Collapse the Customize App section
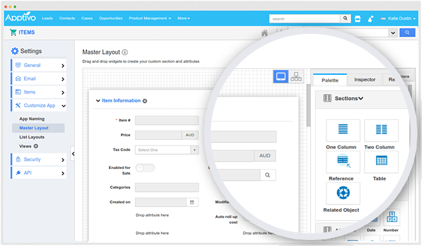Viewport: 422px width, 246px height. (x=39, y=105)
